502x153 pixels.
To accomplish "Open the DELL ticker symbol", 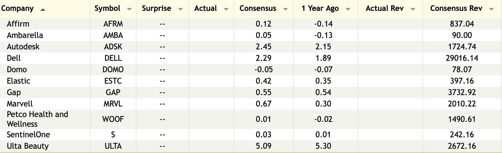I will 113,58.
